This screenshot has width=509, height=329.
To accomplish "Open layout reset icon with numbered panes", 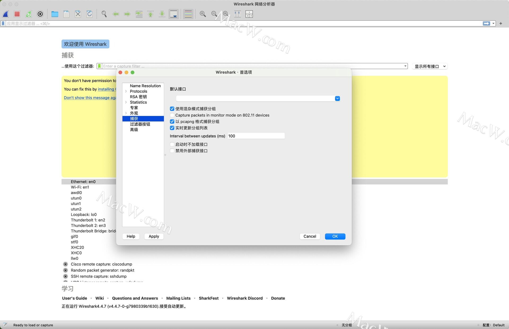I will click(x=249, y=14).
